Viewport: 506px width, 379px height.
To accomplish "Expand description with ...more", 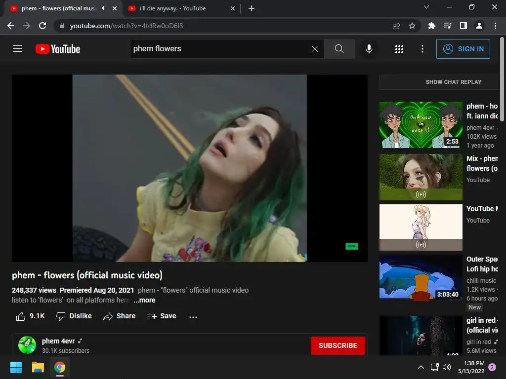I will tap(144, 300).
